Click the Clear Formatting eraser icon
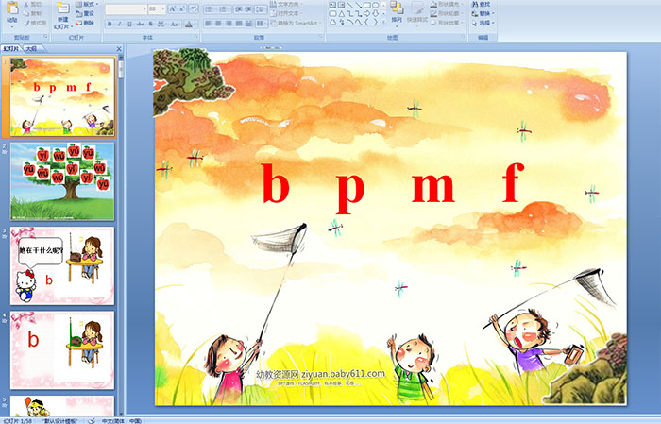661x424 pixels. (x=194, y=8)
